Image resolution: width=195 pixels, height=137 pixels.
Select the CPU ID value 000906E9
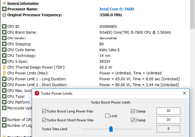pyautogui.click(x=108, y=27)
